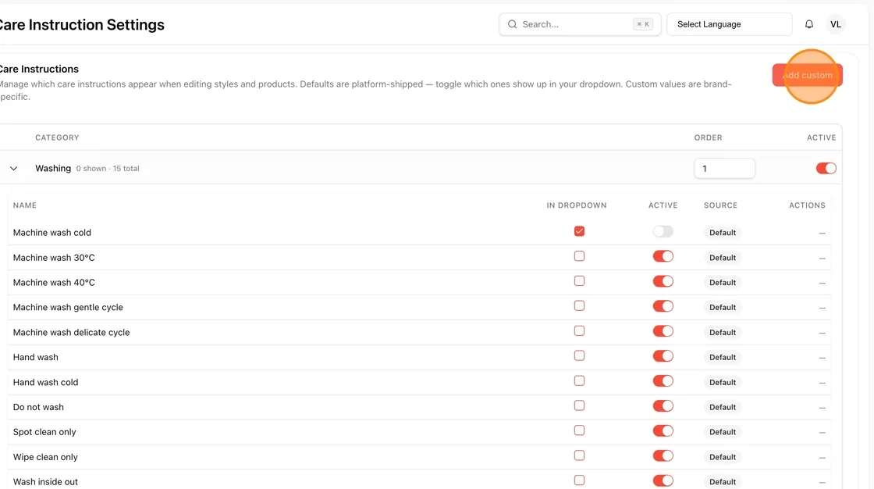Check In Dropdown for Machine wash 40°C
Screen dimensions: 874x489
tap(579, 280)
